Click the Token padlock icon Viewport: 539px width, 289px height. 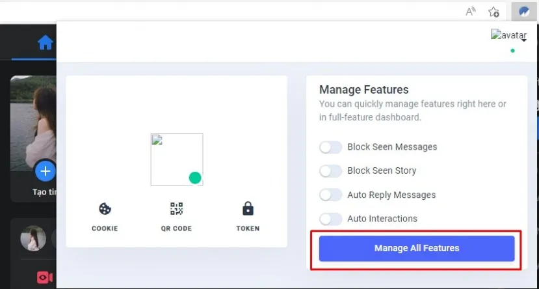tap(248, 209)
